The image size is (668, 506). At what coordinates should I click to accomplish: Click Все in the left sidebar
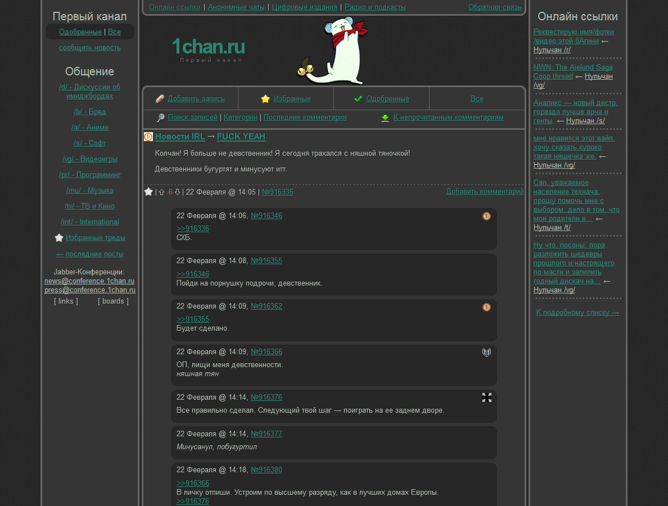114,32
